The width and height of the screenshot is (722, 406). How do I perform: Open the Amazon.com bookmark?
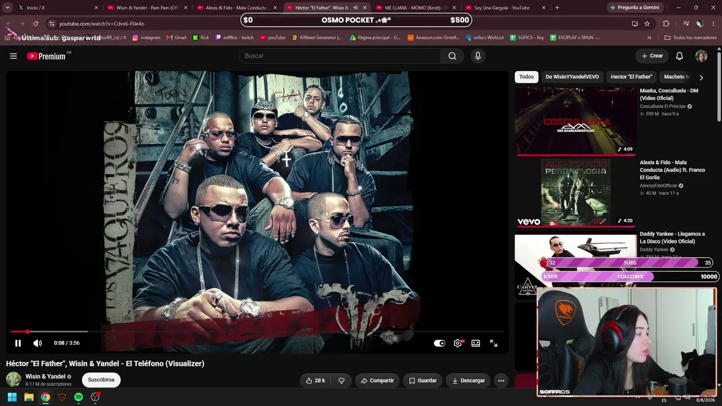[433, 38]
